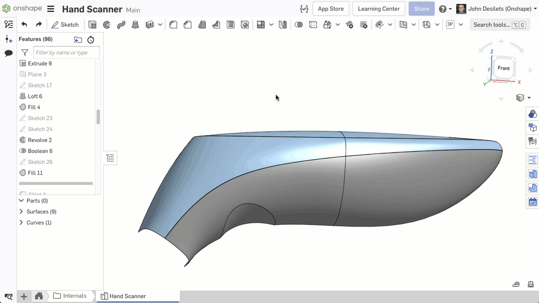
Task: Click the Mirror tool icon
Action: 283,25
